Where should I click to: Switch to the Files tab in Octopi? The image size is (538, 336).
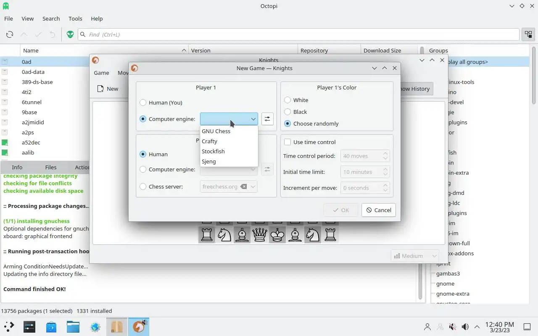pos(50,167)
